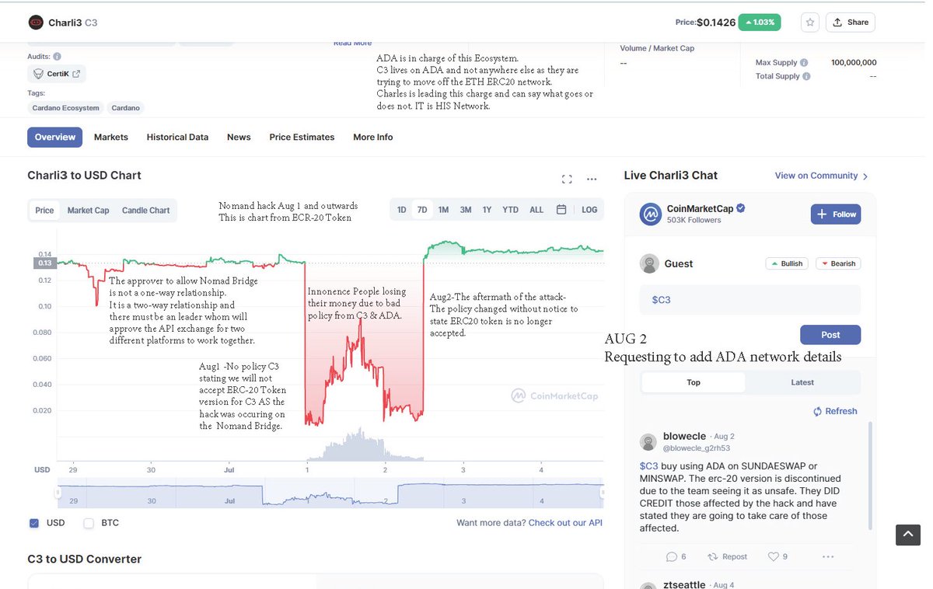This screenshot has width=933, height=589.
Task: Open comments on blowecle's post
Action: pyautogui.click(x=676, y=556)
